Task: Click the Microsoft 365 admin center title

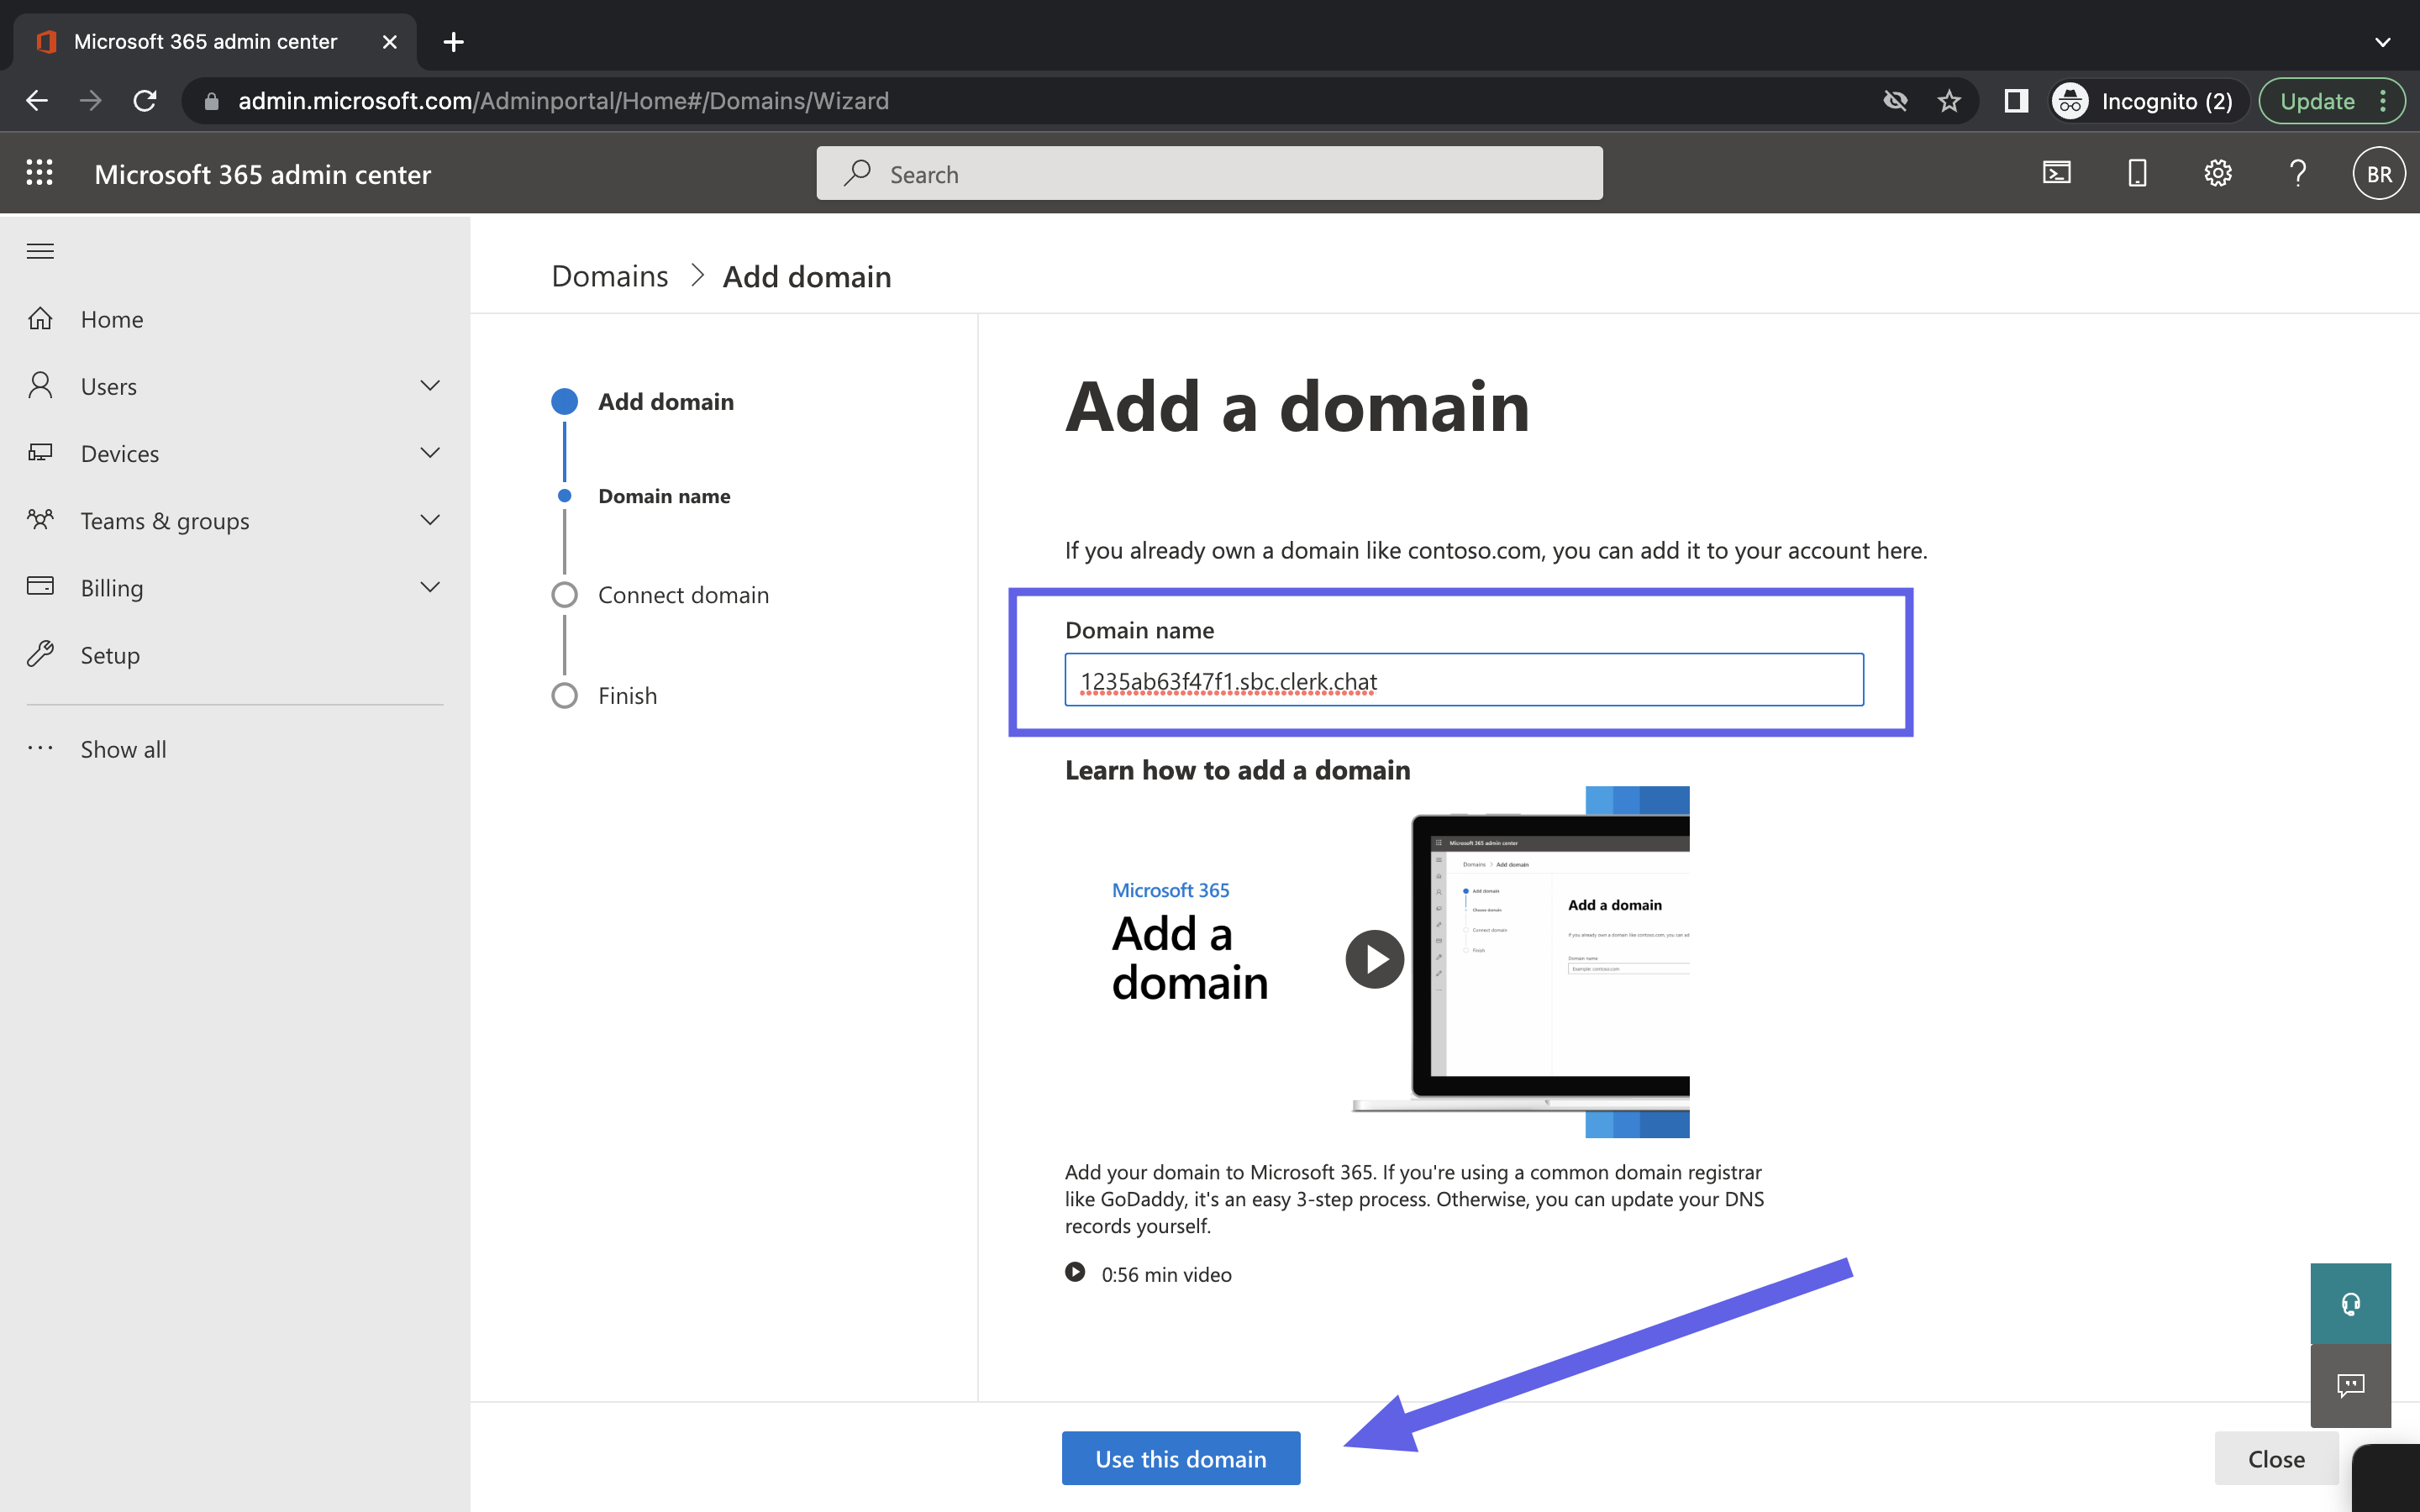Action: [262, 174]
